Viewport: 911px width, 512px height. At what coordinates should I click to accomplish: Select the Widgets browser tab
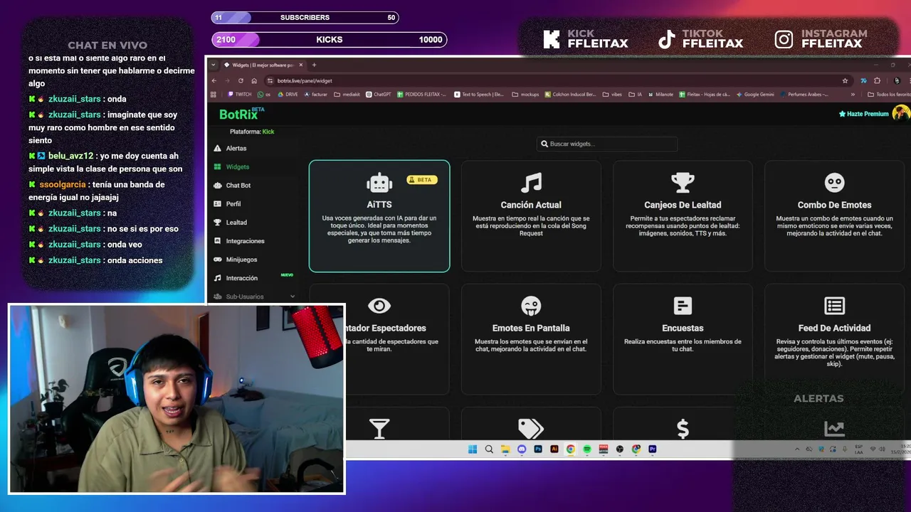click(x=262, y=65)
